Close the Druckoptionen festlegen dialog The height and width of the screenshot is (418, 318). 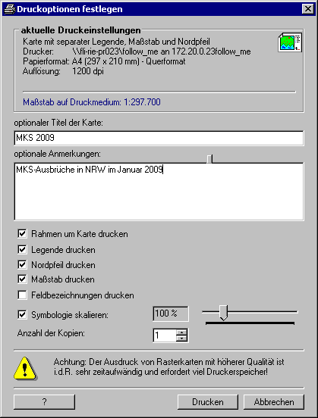pyautogui.click(x=308, y=9)
